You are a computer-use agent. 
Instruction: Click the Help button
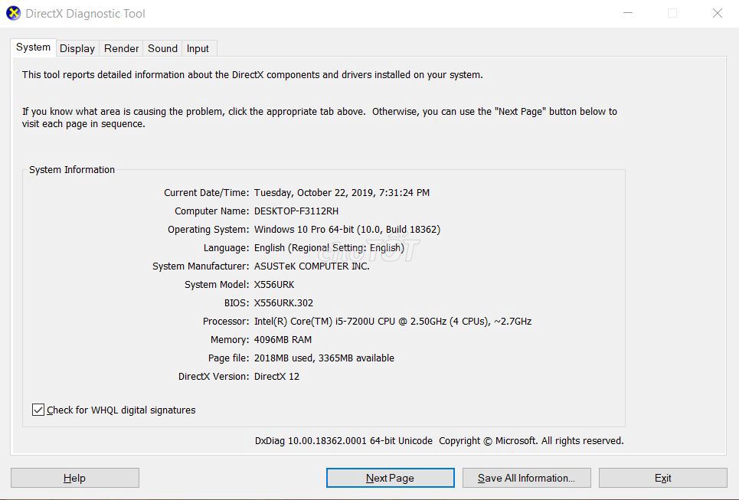[x=75, y=478]
